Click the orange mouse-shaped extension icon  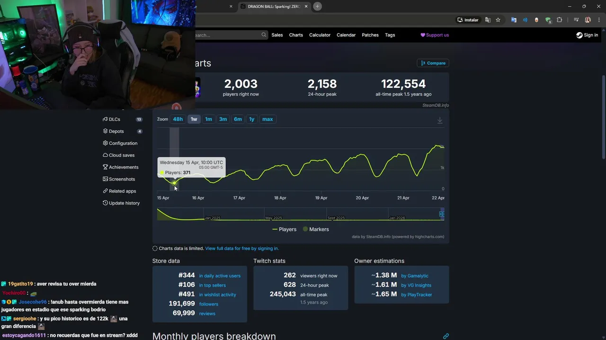[536, 20]
